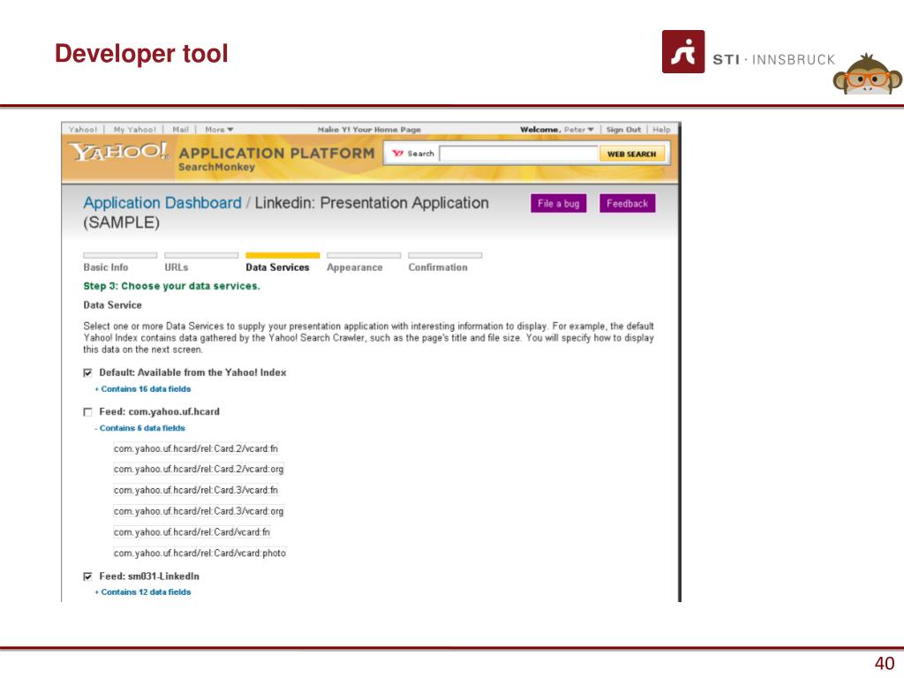
Task: Open the Mail link
Action: 180,130
